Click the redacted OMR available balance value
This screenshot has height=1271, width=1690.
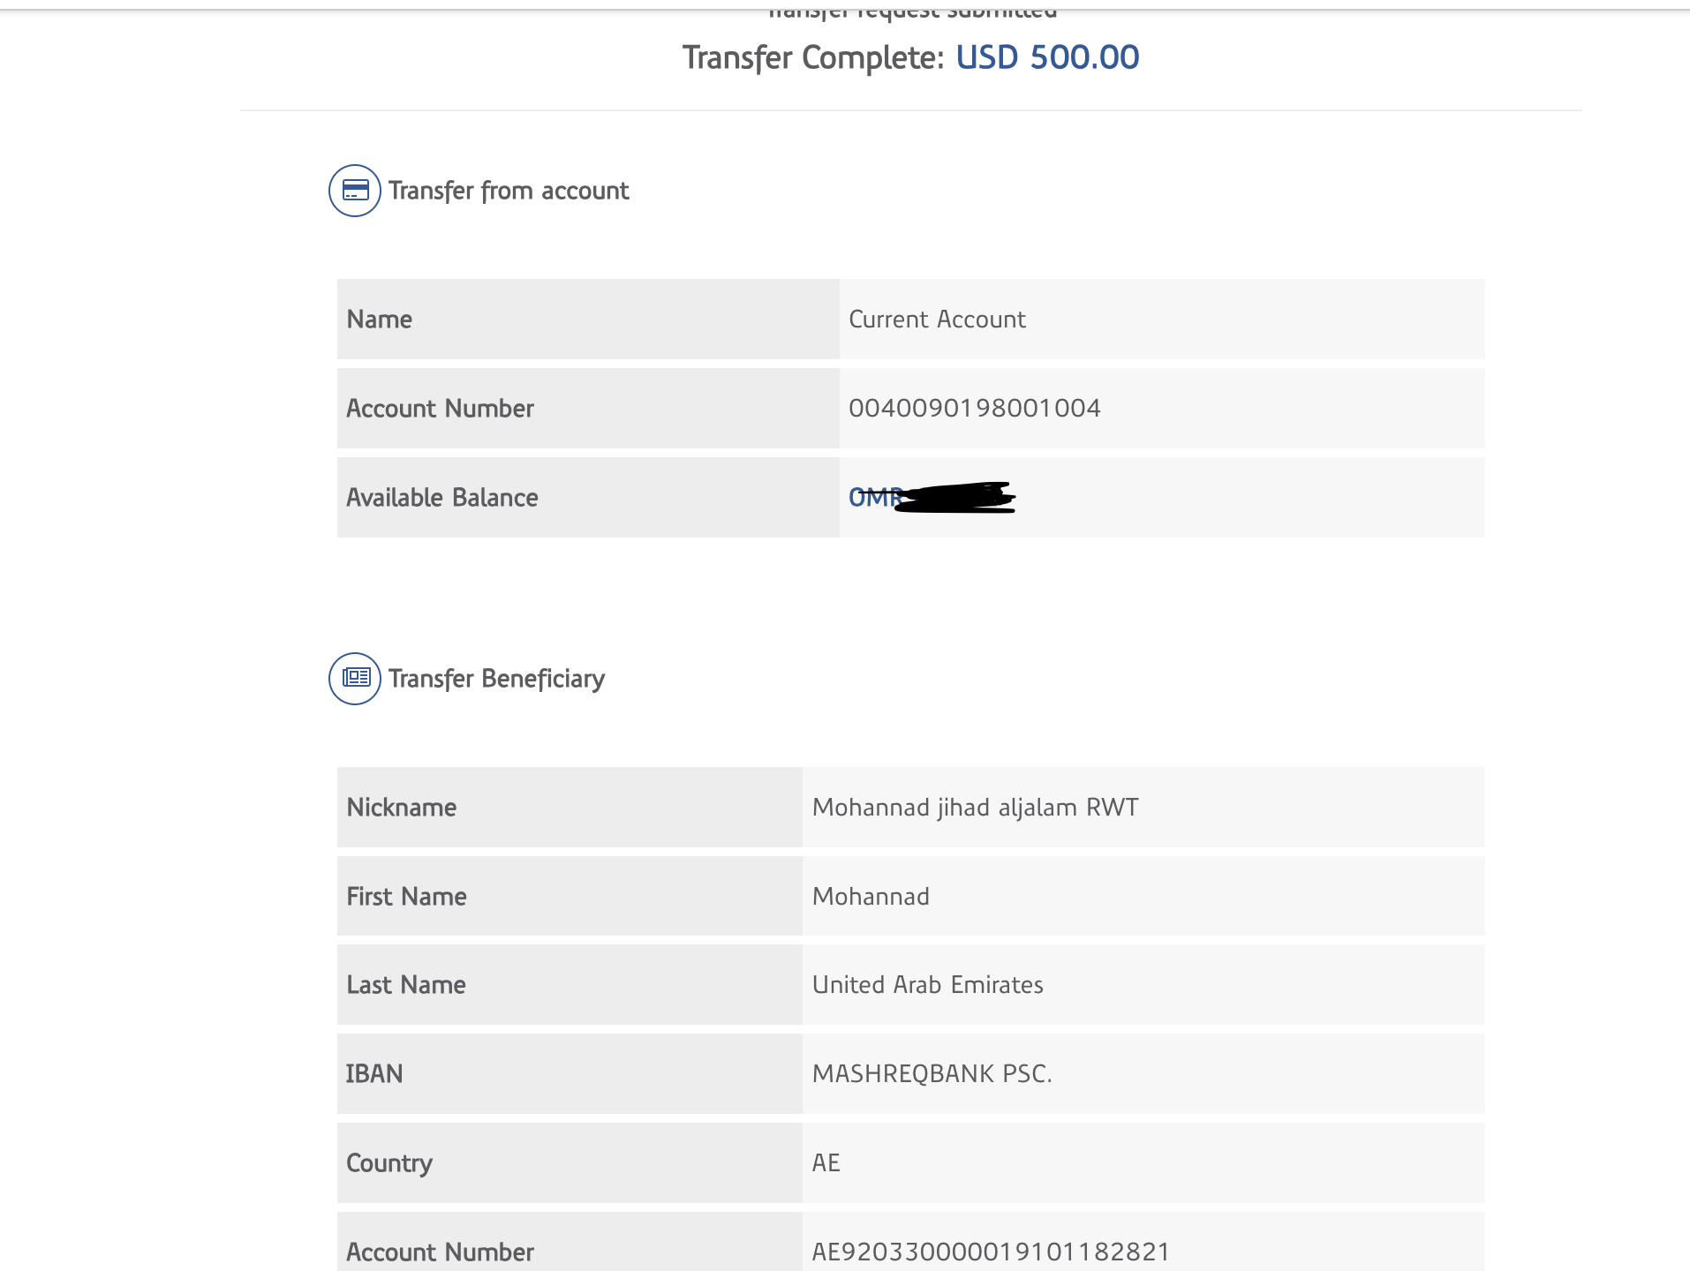(x=932, y=498)
